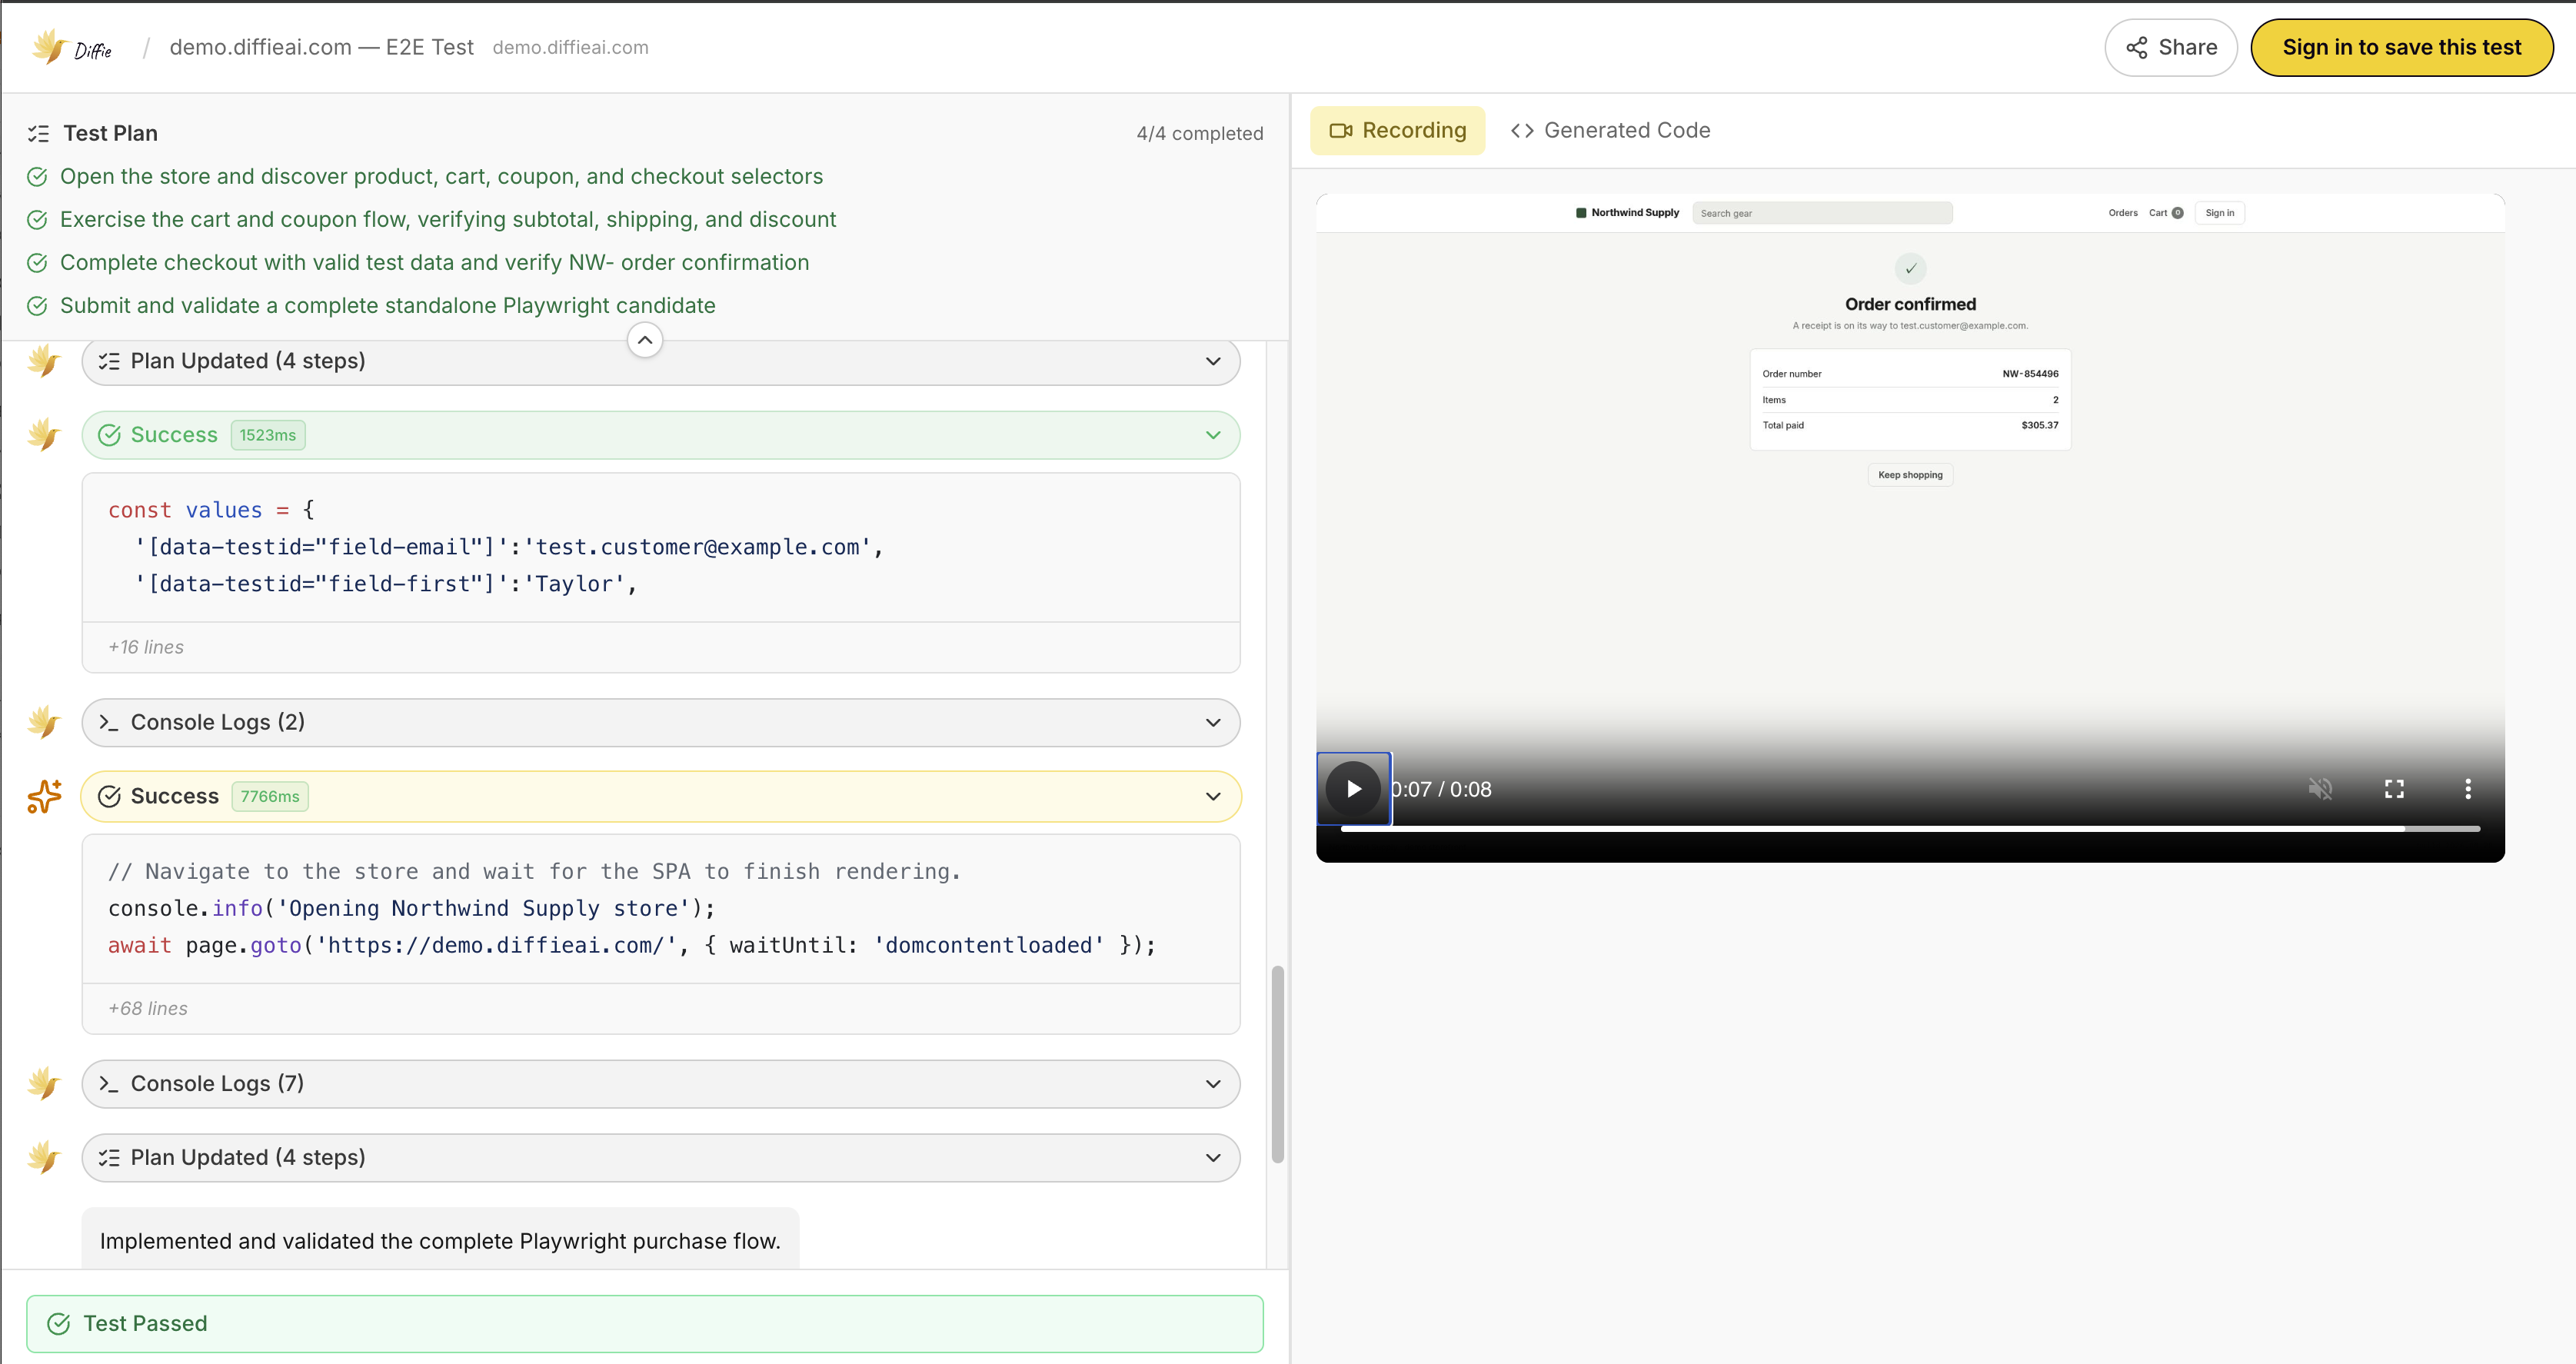This screenshot has width=2576, height=1364.
Task: Click check icon beside Open the store step
Action: coord(37,177)
